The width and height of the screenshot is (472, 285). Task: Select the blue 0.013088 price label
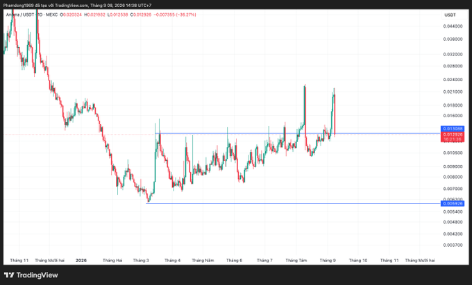[x=453, y=129]
